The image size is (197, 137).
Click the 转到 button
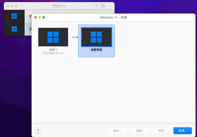point(161,131)
